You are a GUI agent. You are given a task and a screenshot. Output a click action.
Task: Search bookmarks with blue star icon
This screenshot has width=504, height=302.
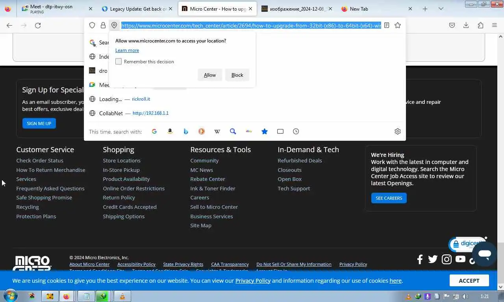click(265, 131)
